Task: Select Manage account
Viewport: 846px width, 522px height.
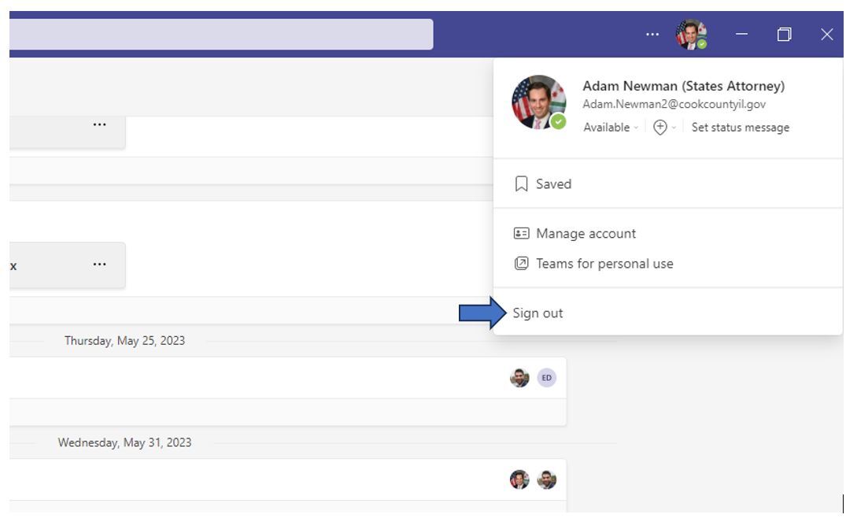Action: 586,234
